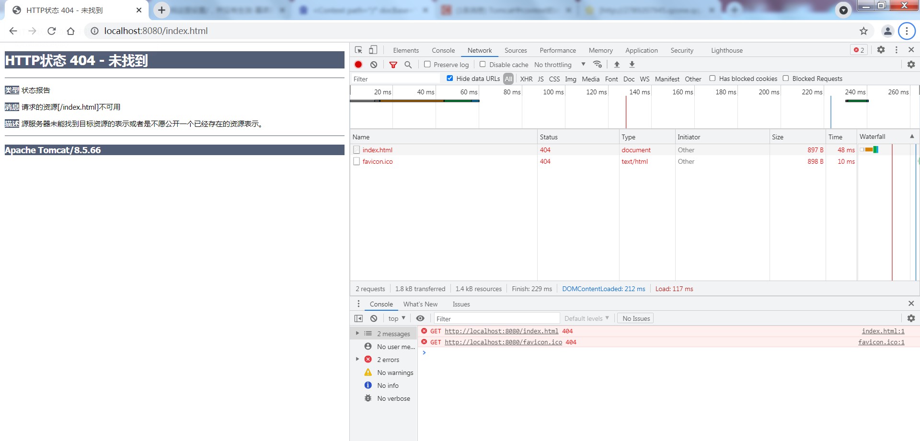Click the red error count badge

tap(859, 50)
